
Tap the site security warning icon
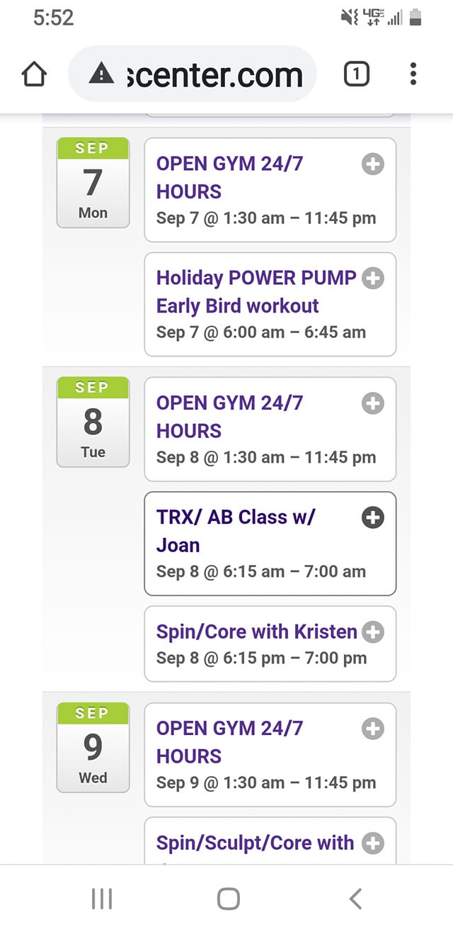[x=102, y=74]
